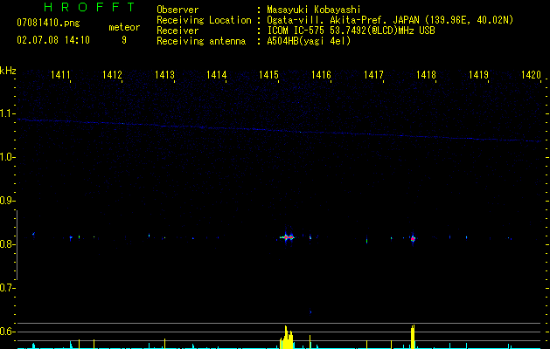Click the 1.0 kHz frequency label
Image resolution: width=550 pixels, height=349 pixels.
point(7,157)
